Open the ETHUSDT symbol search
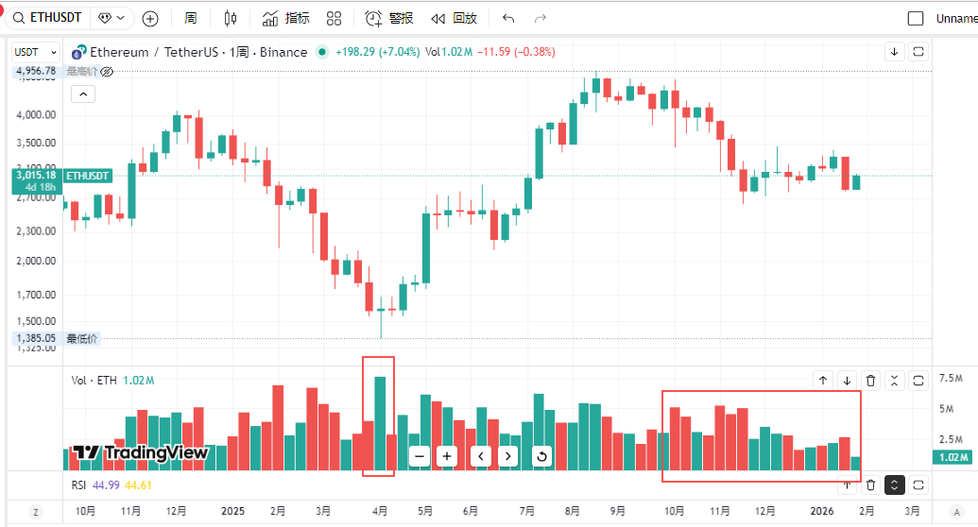This screenshot has height=527, width=978. tap(47, 18)
